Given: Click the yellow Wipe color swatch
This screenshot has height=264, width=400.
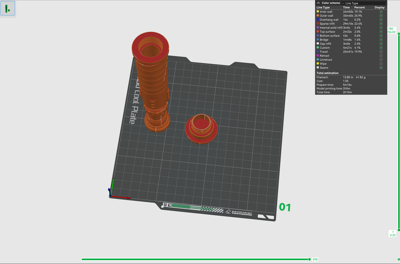Looking at the screenshot, I should (318, 64).
